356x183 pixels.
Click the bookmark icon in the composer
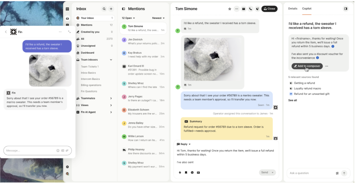(186, 173)
